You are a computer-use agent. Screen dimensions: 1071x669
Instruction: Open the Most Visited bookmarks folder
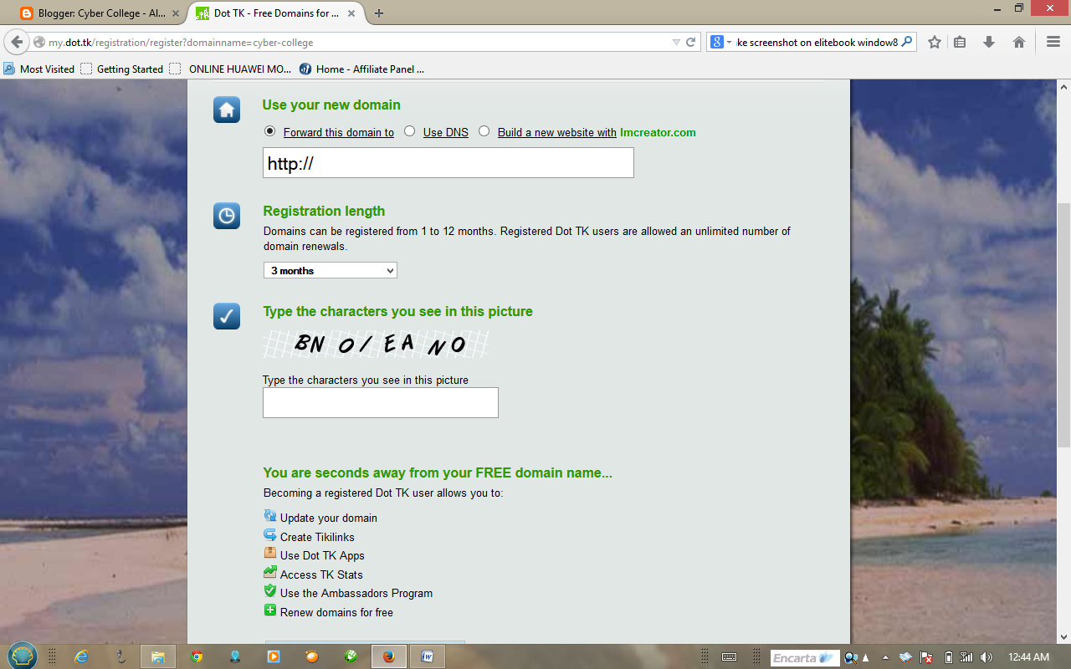(x=38, y=69)
